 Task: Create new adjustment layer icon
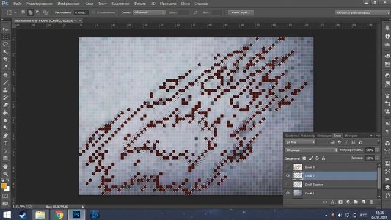348,202
